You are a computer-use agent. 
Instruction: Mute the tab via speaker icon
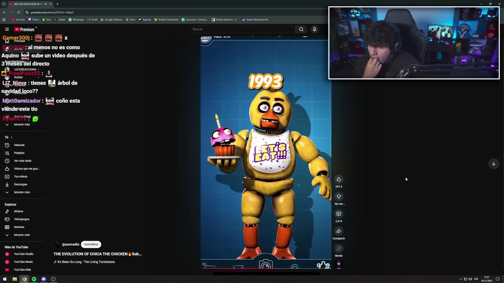click(46, 4)
